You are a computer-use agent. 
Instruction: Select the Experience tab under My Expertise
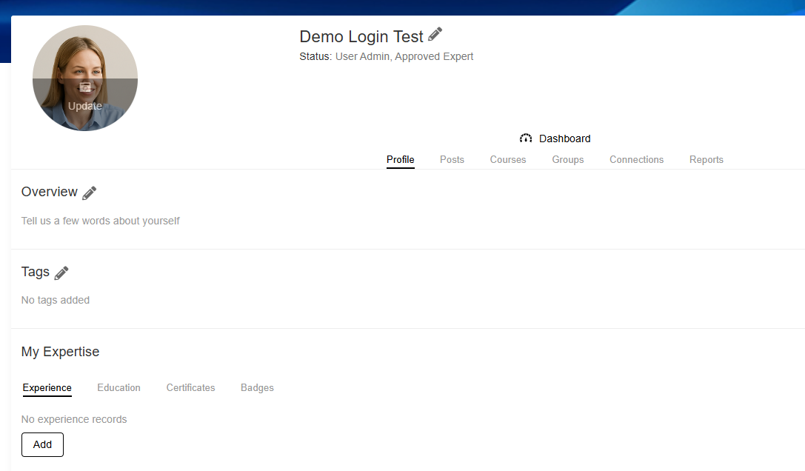tap(47, 387)
